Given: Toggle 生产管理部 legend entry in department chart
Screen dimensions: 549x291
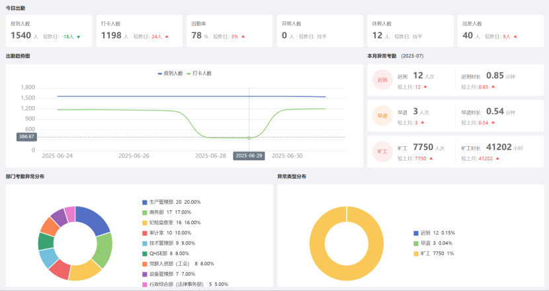Looking at the screenshot, I should pos(171,202).
